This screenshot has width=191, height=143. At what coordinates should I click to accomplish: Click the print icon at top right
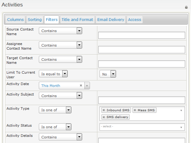[x=186, y=7]
